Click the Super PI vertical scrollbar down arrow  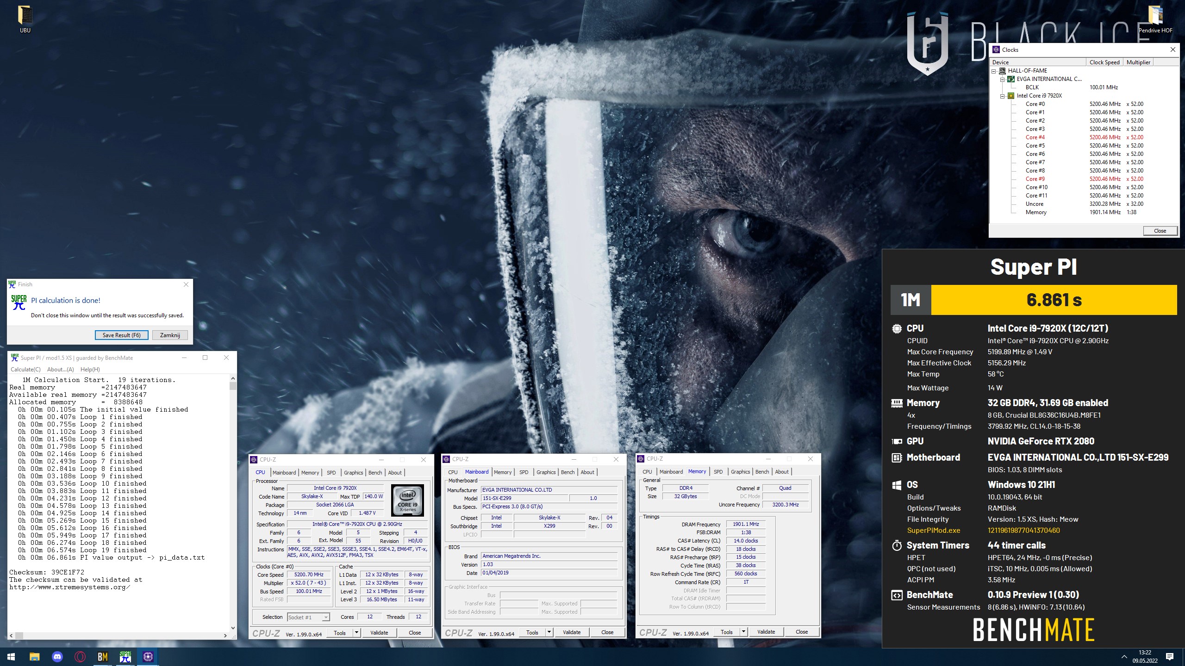click(233, 628)
